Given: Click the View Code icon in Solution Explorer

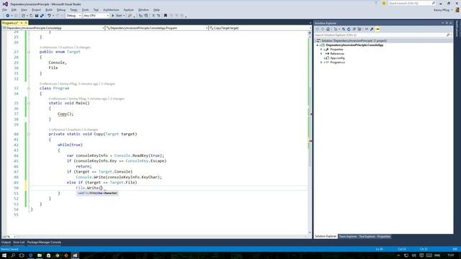Looking at the screenshot, I should [x=367, y=29].
